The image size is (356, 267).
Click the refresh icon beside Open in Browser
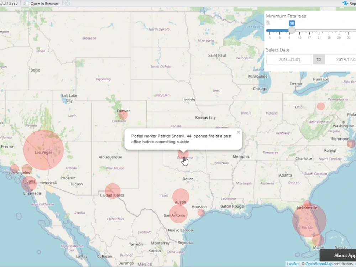(x=68, y=3)
